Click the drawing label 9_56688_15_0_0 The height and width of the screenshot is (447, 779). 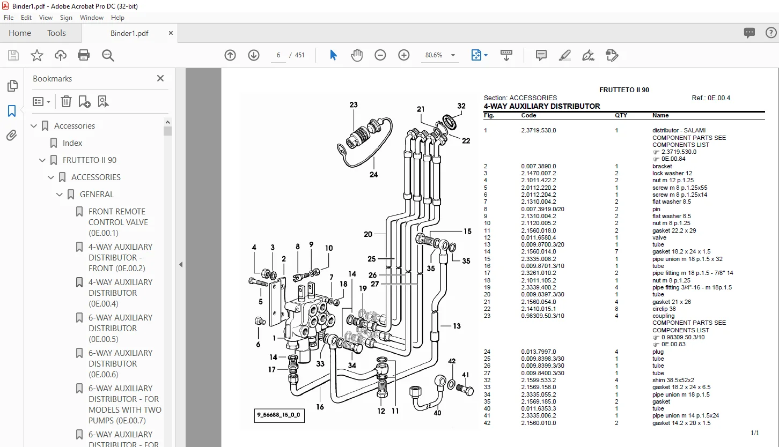[x=279, y=415]
